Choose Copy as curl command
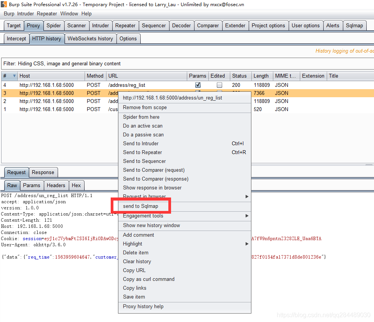 click(x=185, y=279)
